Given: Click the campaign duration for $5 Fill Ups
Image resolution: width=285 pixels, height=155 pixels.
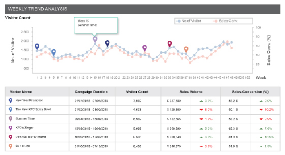Looking at the screenshot, I should (91, 147).
